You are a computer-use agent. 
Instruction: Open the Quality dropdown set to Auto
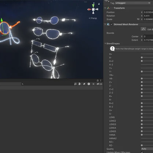147,149
